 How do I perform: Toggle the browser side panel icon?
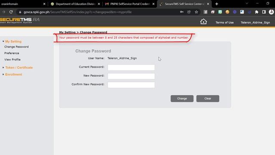(x=264, y=12)
